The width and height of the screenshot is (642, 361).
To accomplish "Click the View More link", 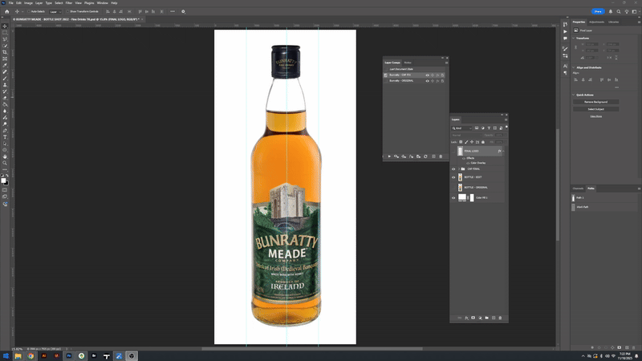I will [595, 116].
